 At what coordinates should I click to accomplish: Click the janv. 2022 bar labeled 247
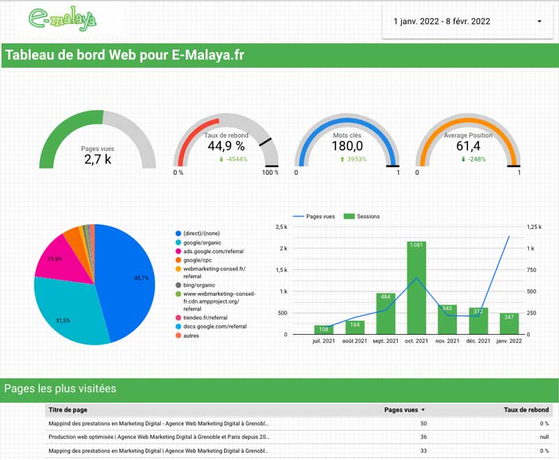pos(509,324)
